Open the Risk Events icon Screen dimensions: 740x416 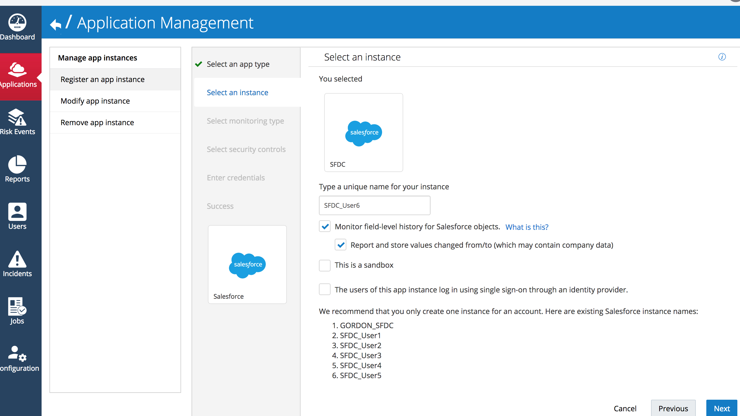[17, 117]
